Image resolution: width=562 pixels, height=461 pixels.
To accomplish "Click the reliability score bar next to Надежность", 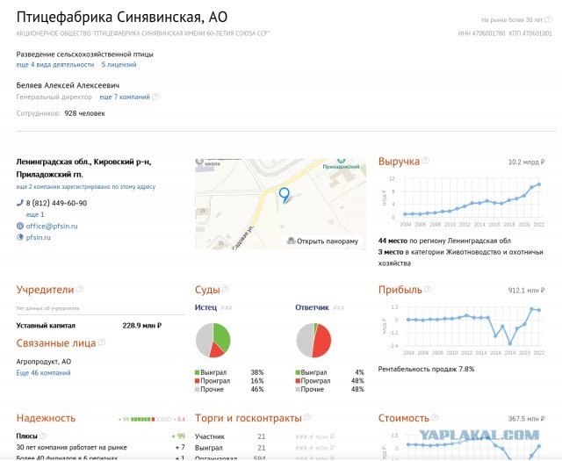I will click(151, 419).
